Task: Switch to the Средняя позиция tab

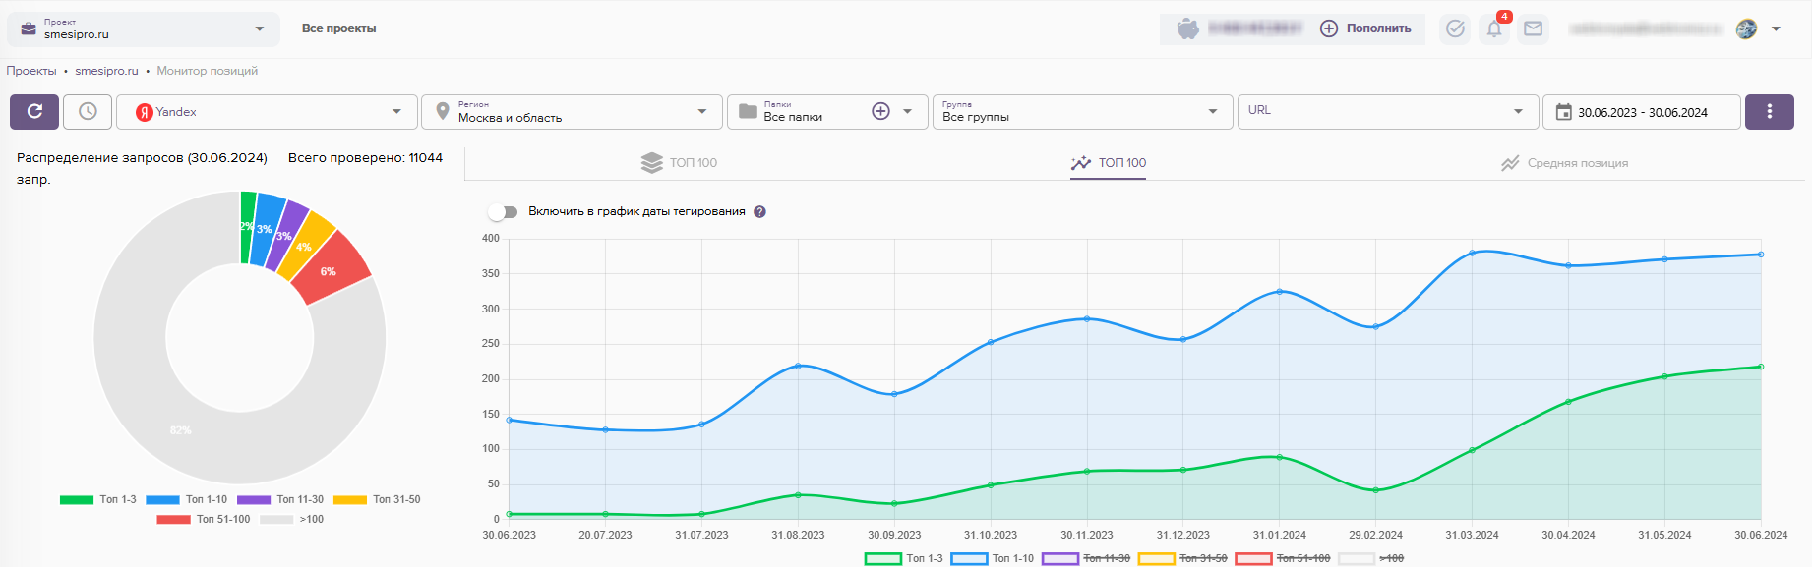Action: click(x=1564, y=163)
